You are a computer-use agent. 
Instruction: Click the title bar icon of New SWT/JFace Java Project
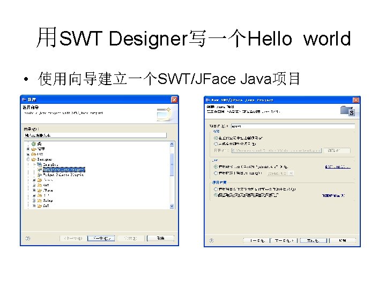click(208, 100)
